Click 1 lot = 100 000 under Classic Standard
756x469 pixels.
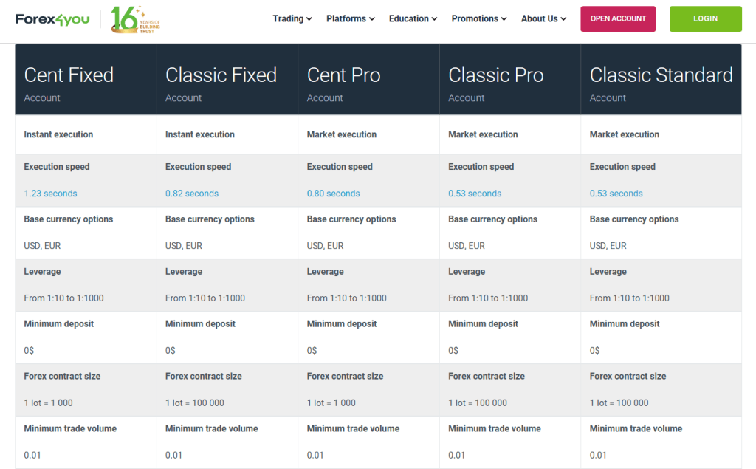point(619,403)
